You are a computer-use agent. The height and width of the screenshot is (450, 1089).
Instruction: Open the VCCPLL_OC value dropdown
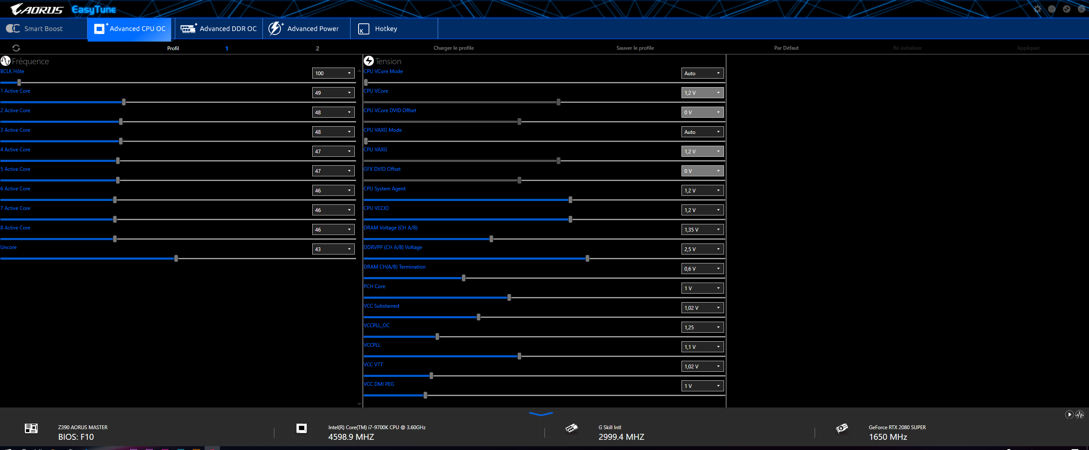[x=703, y=327]
